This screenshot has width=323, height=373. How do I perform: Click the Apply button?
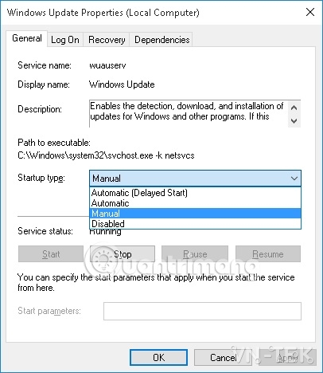[x=287, y=357]
